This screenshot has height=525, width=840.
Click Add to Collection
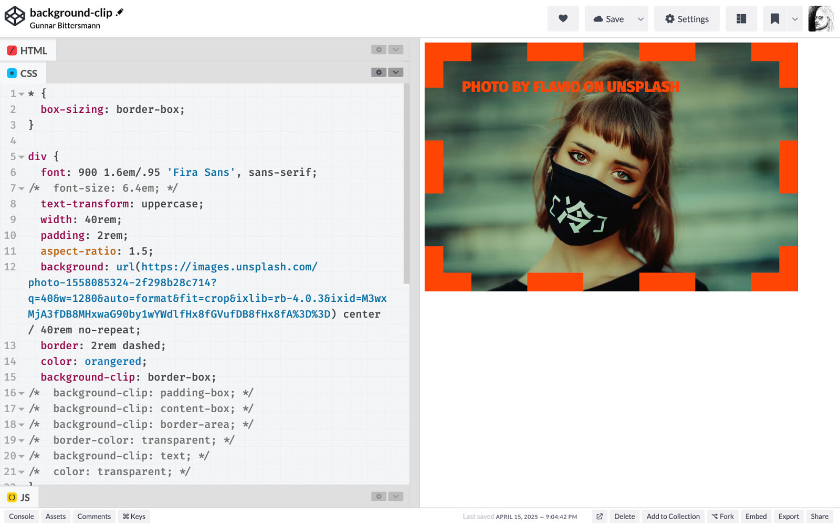coord(673,517)
